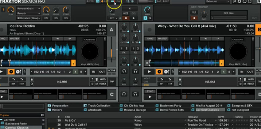Toggle Deck A loop ACTIVE button

(x=112, y=71)
